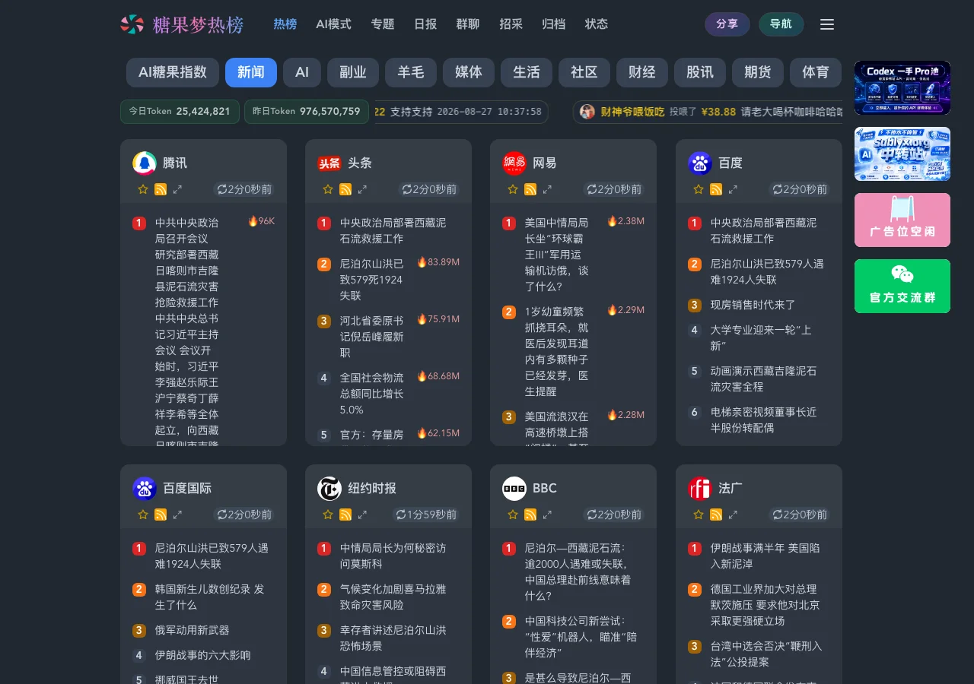Viewport: 974px width, 684px height.
Task: Open 日报 in top navigation
Action: click(425, 24)
